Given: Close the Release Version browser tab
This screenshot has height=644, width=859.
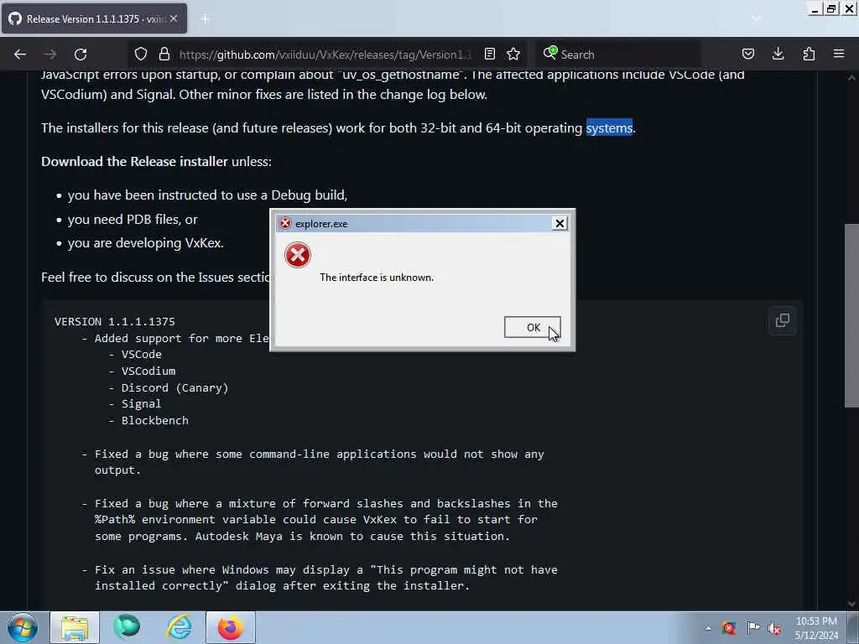Looking at the screenshot, I should coord(173,18).
